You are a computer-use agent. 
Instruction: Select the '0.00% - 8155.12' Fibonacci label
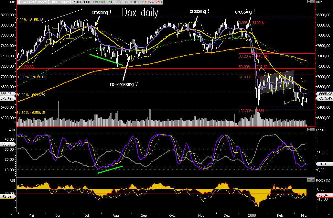[x=30, y=20]
